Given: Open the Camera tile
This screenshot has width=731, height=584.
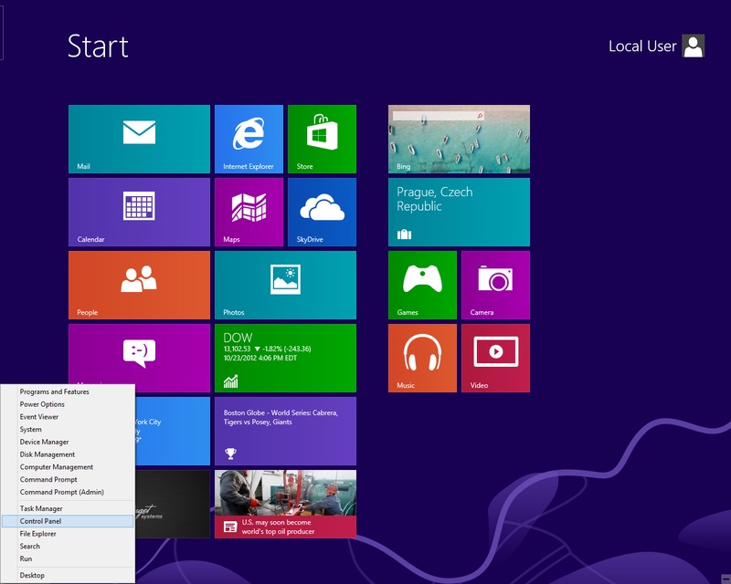Looking at the screenshot, I should [495, 285].
